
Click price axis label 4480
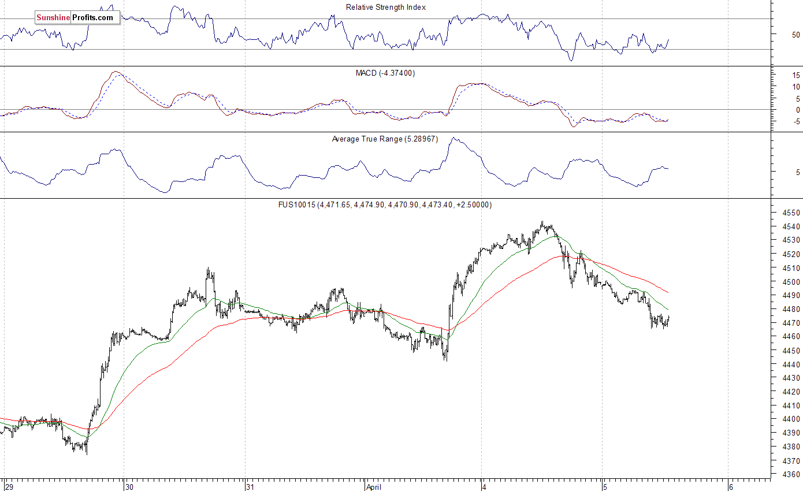pos(791,309)
